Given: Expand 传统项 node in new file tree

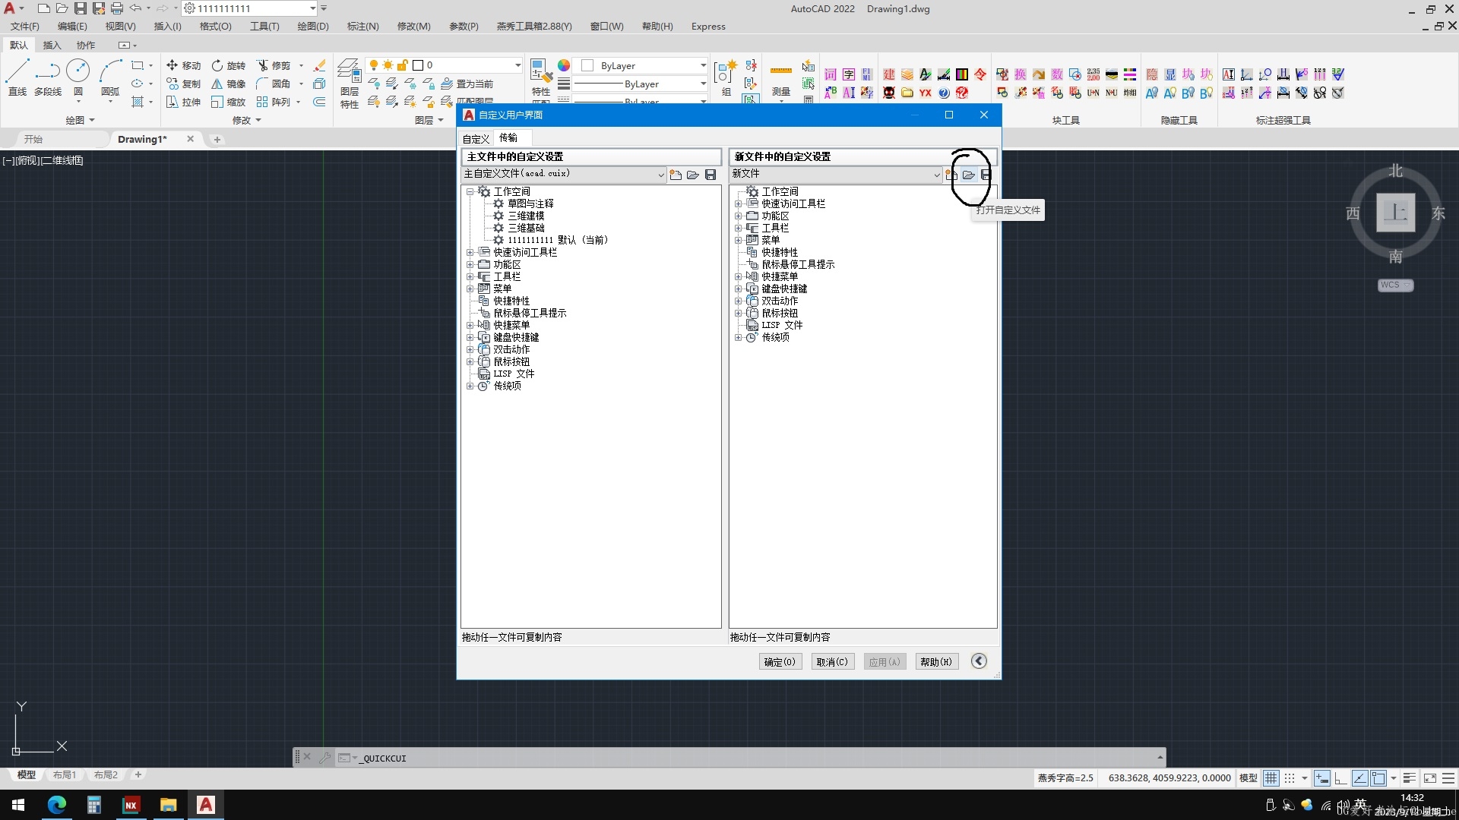Looking at the screenshot, I should [738, 337].
